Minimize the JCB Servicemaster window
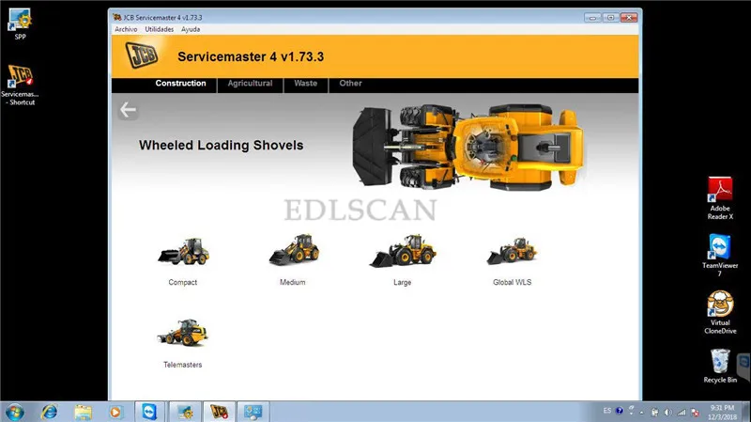 592,18
